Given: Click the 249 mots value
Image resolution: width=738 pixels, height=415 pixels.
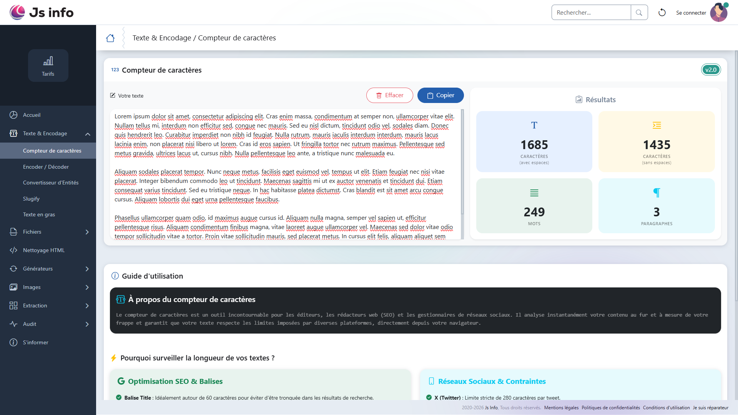Looking at the screenshot, I should (x=534, y=212).
